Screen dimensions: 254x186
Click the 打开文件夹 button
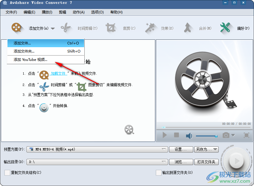click(206, 162)
